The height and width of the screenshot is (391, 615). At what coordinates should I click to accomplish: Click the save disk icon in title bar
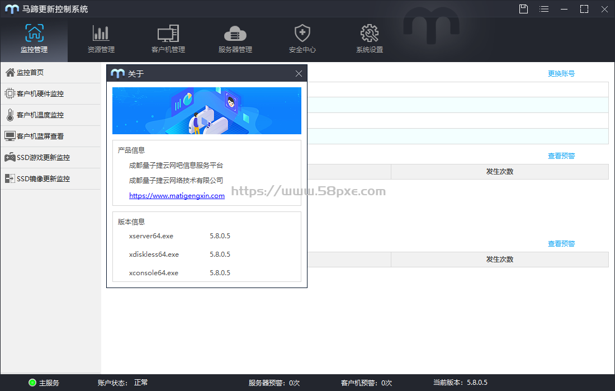[524, 8]
